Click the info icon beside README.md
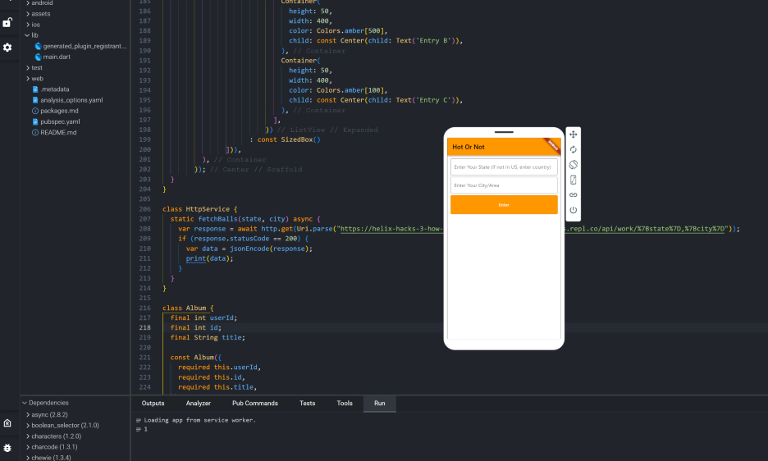This screenshot has height=461, width=768. click(x=35, y=132)
